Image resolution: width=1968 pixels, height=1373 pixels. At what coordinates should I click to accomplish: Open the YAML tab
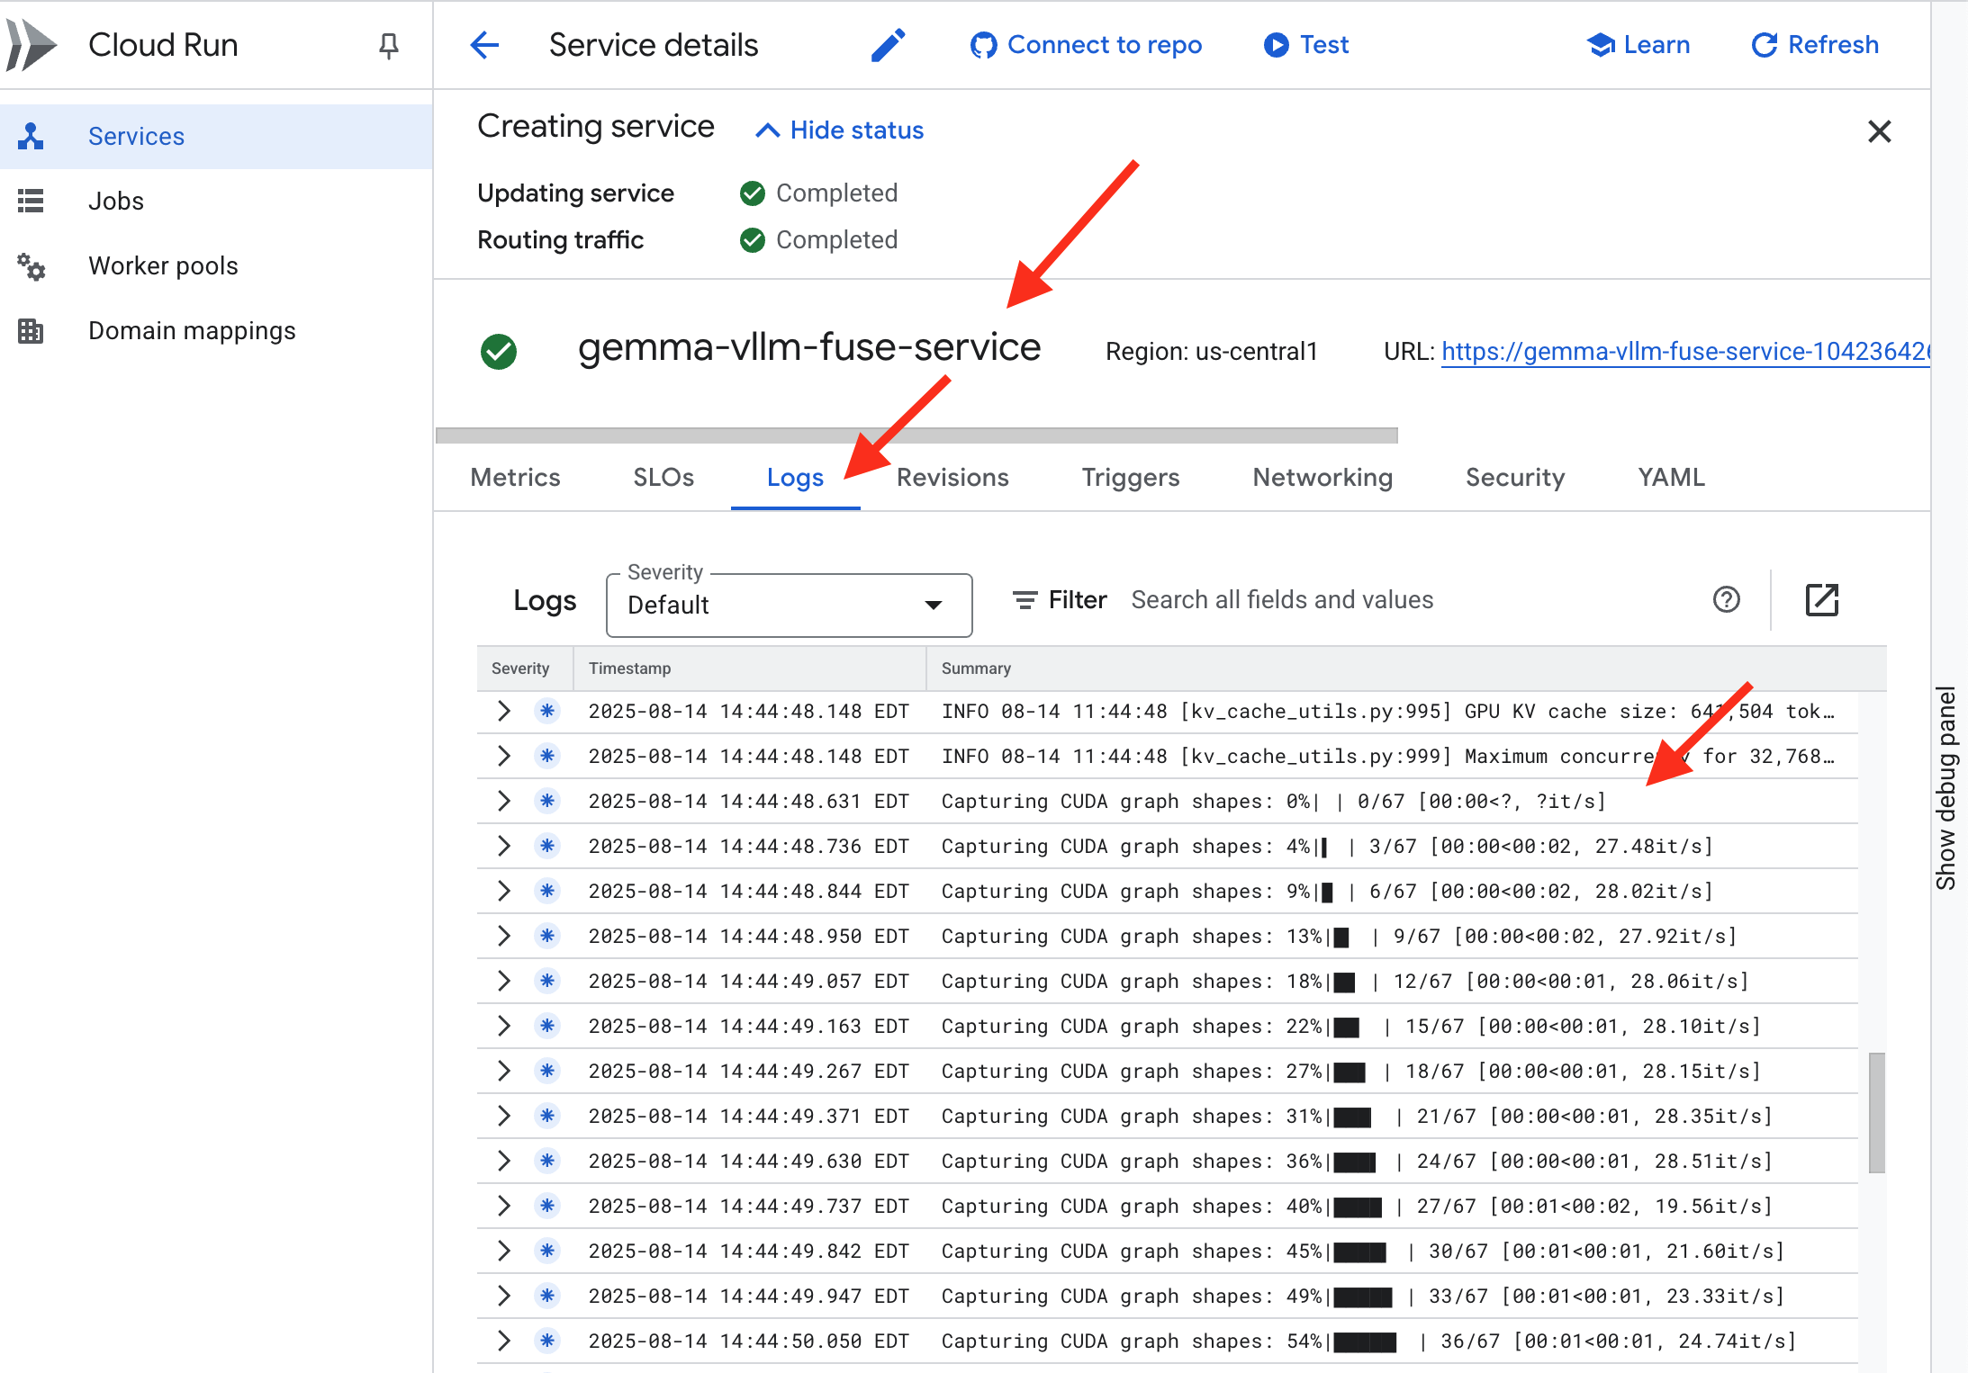pos(1670,478)
